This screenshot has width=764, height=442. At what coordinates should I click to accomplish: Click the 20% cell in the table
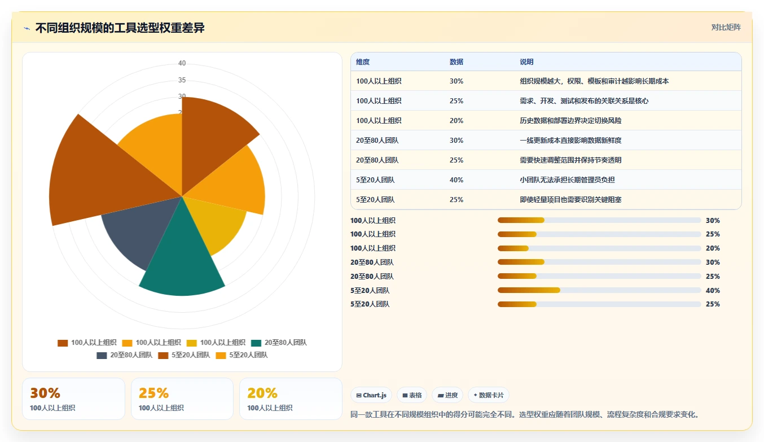coord(456,121)
